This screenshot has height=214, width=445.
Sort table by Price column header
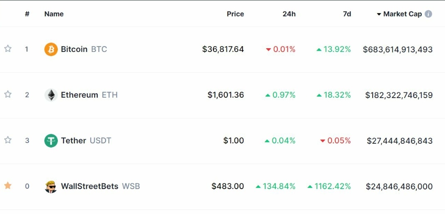click(x=235, y=14)
